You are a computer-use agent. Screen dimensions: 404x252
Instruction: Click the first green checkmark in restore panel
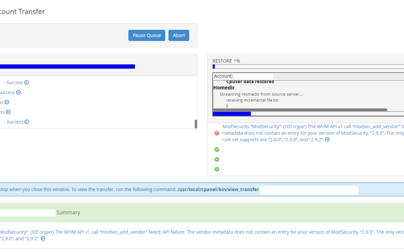coord(217,149)
